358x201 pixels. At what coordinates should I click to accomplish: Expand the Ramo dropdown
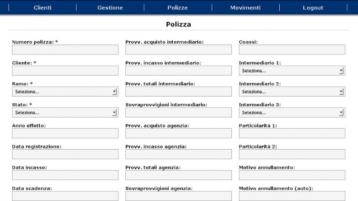pyautogui.click(x=65, y=92)
